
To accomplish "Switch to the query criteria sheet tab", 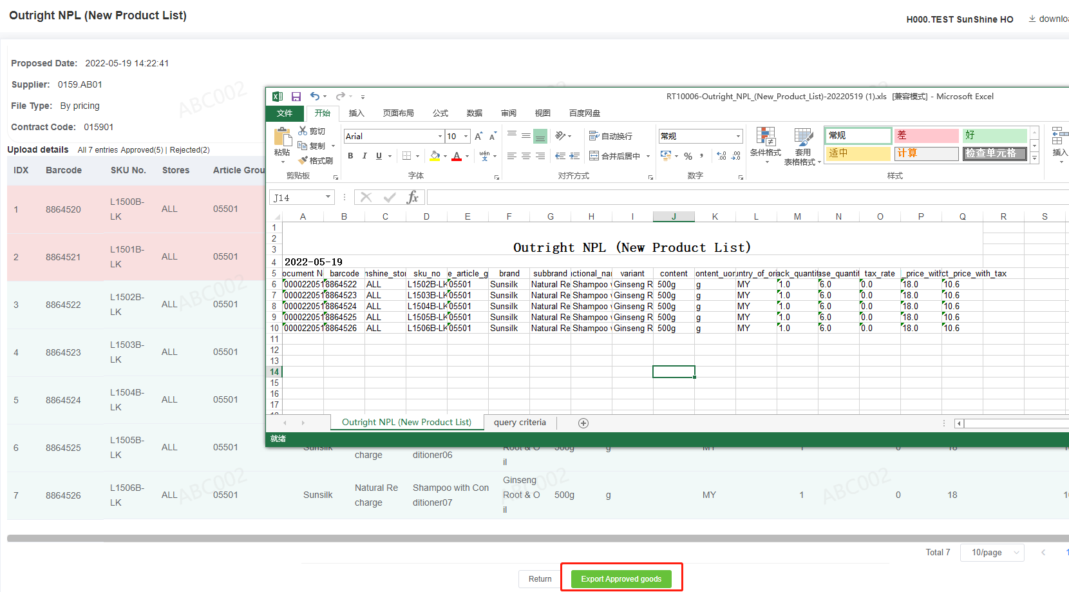I will pos(520,423).
